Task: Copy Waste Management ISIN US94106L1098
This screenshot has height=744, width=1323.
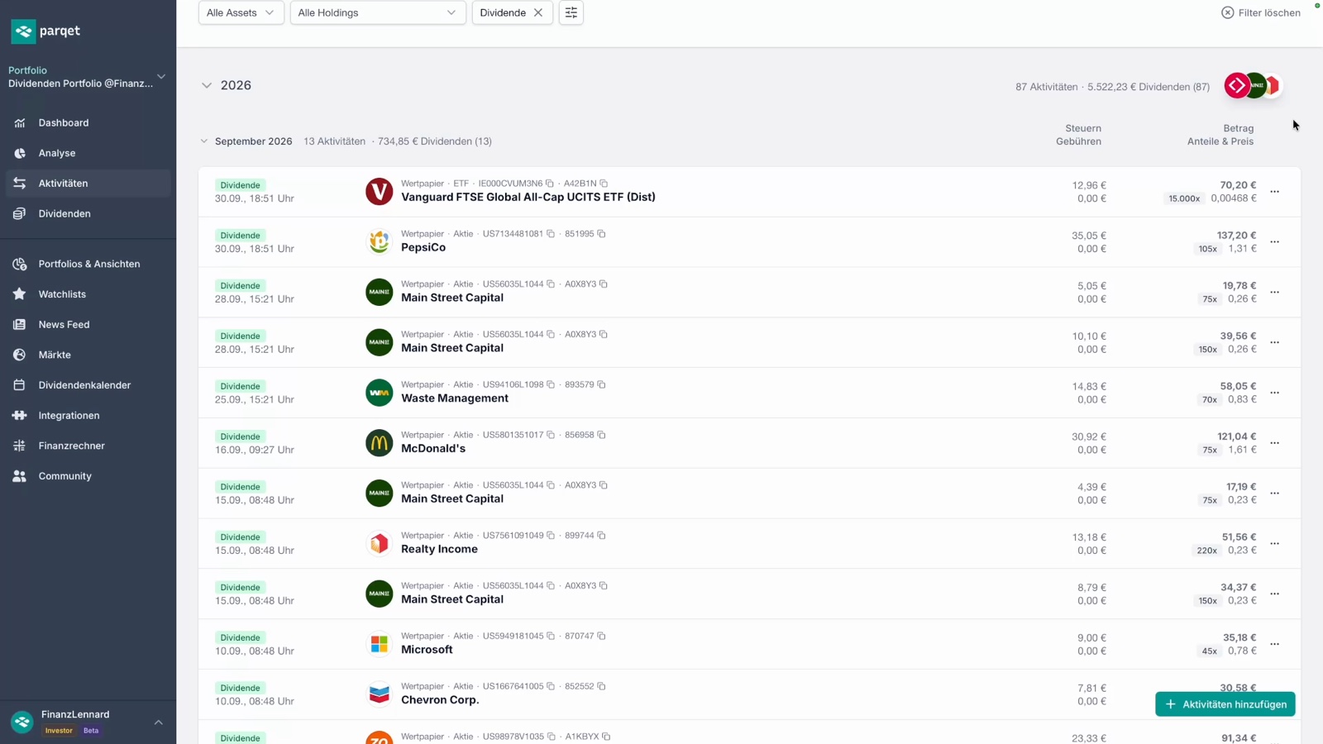Action: [551, 384]
